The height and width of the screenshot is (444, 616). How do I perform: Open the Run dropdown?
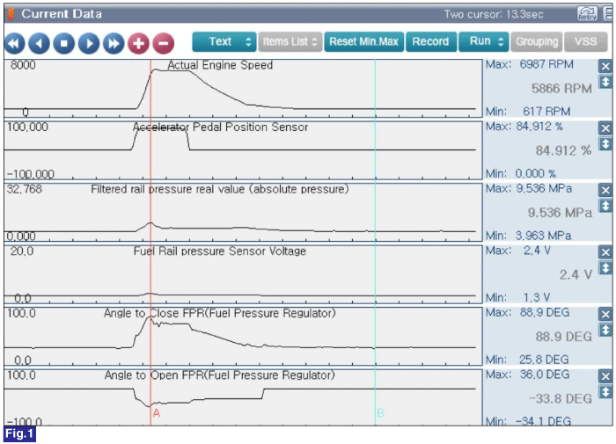point(484,41)
